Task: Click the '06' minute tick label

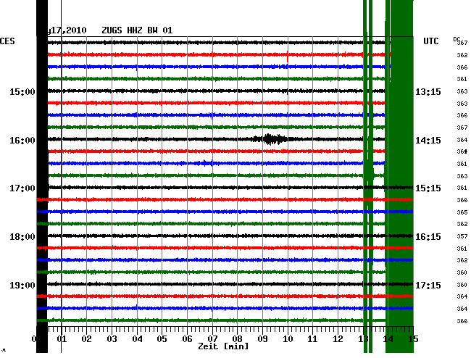Action: click(x=187, y=338)
